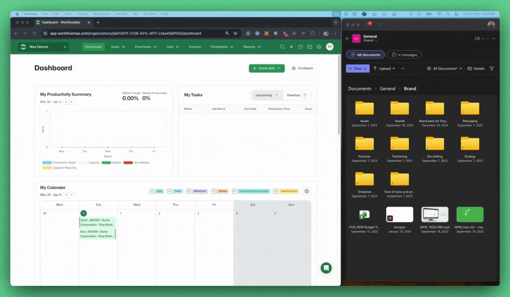Open settings gear in green navigation bar
This screenshot has height=297, width=510.
[319, 47]
